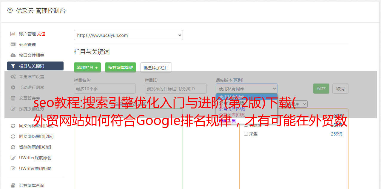Click the refresh icon for 同义词伪原创[1版]
Image resolution: width=381 pixels, height=189 pixels.
pos(13,126)
